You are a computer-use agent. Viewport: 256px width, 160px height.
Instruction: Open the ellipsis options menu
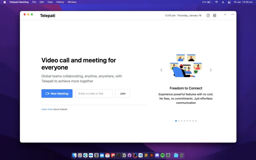232,14
